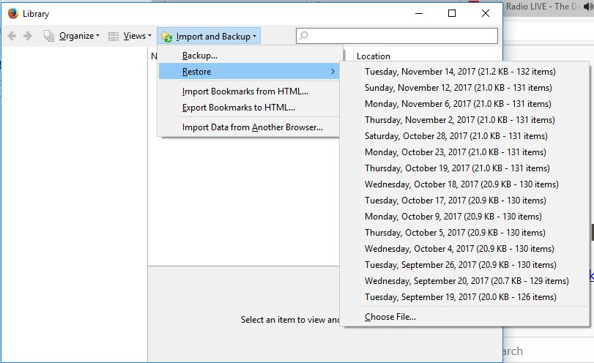The width and height of the screenshot is (594, 363).
Task: Minimize the Library window
Action: 419,13
